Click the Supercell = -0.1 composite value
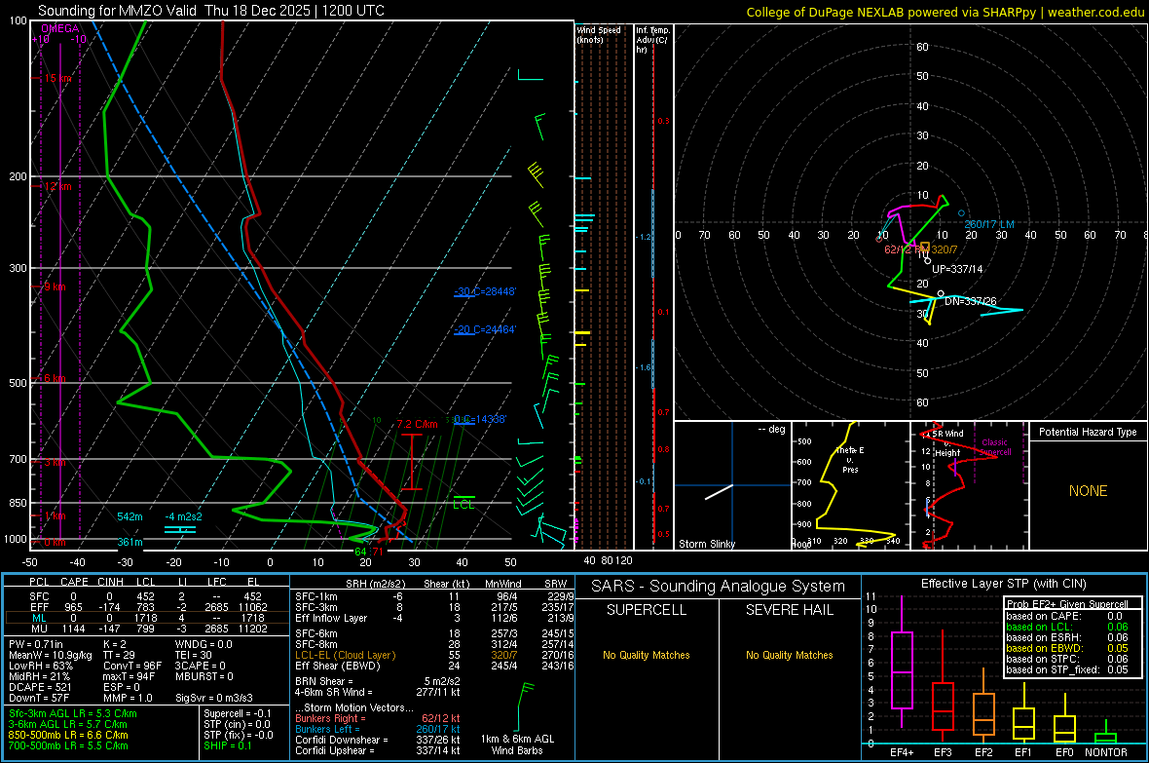 [238, 714]
